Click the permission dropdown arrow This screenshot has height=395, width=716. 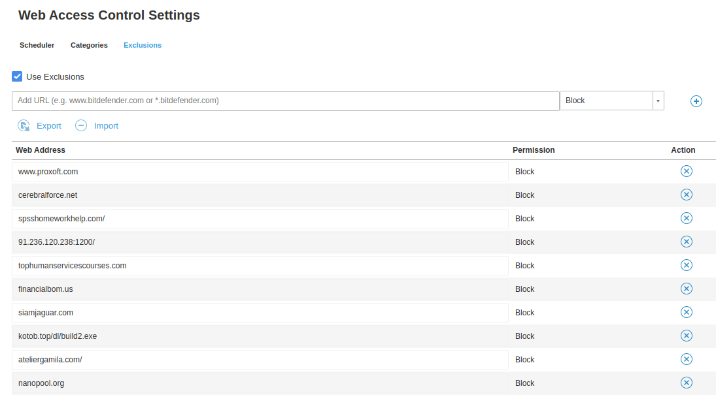658,101
